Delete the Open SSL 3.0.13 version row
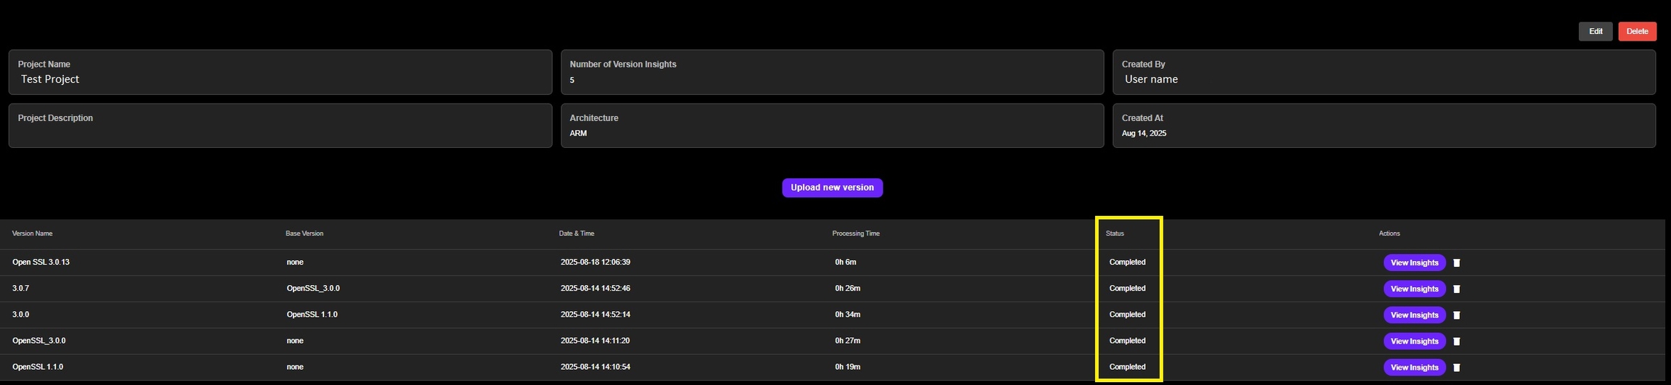 click(1456, 263)
